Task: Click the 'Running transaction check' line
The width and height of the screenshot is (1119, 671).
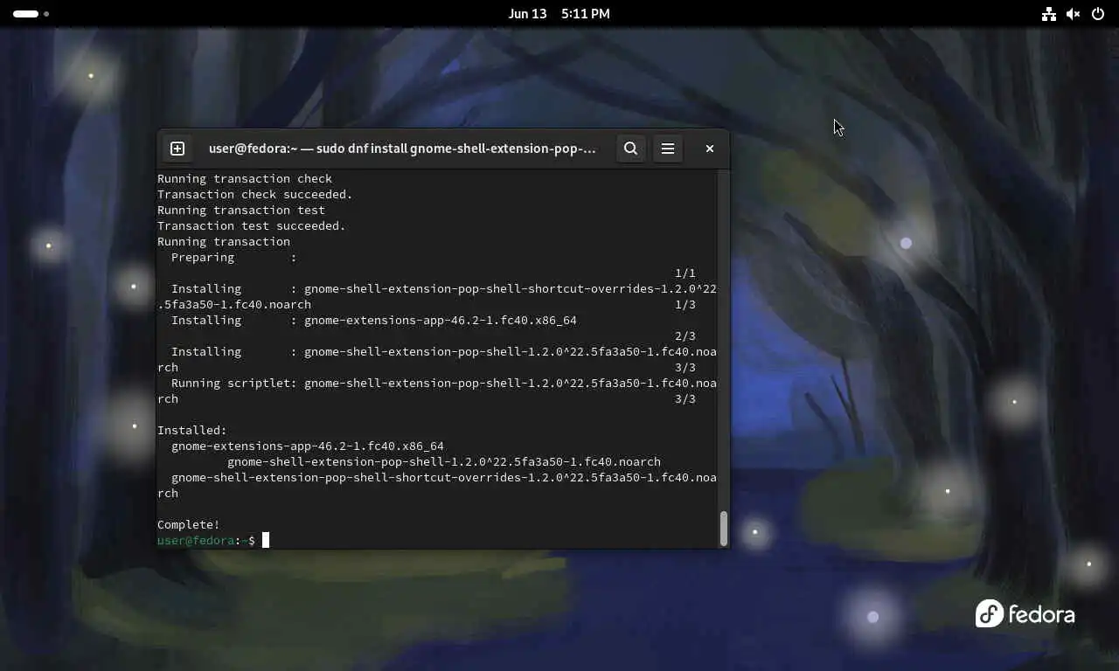Action: coord(245,178)
